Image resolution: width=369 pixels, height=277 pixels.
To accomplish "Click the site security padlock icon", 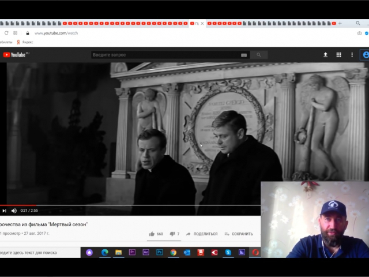I will (x=28, y=33).
